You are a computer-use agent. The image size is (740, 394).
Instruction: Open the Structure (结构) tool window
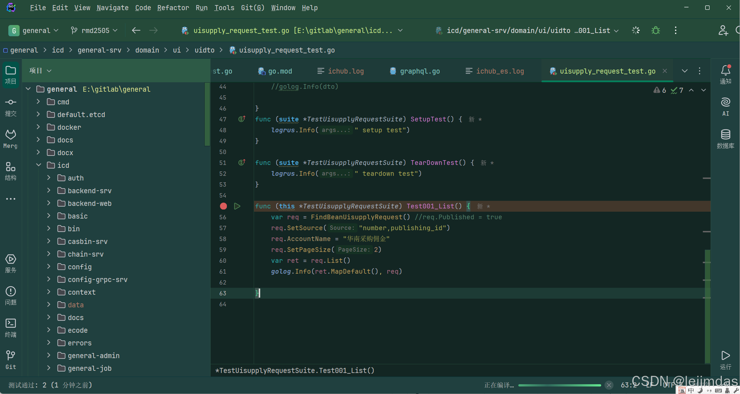point(11,171)
